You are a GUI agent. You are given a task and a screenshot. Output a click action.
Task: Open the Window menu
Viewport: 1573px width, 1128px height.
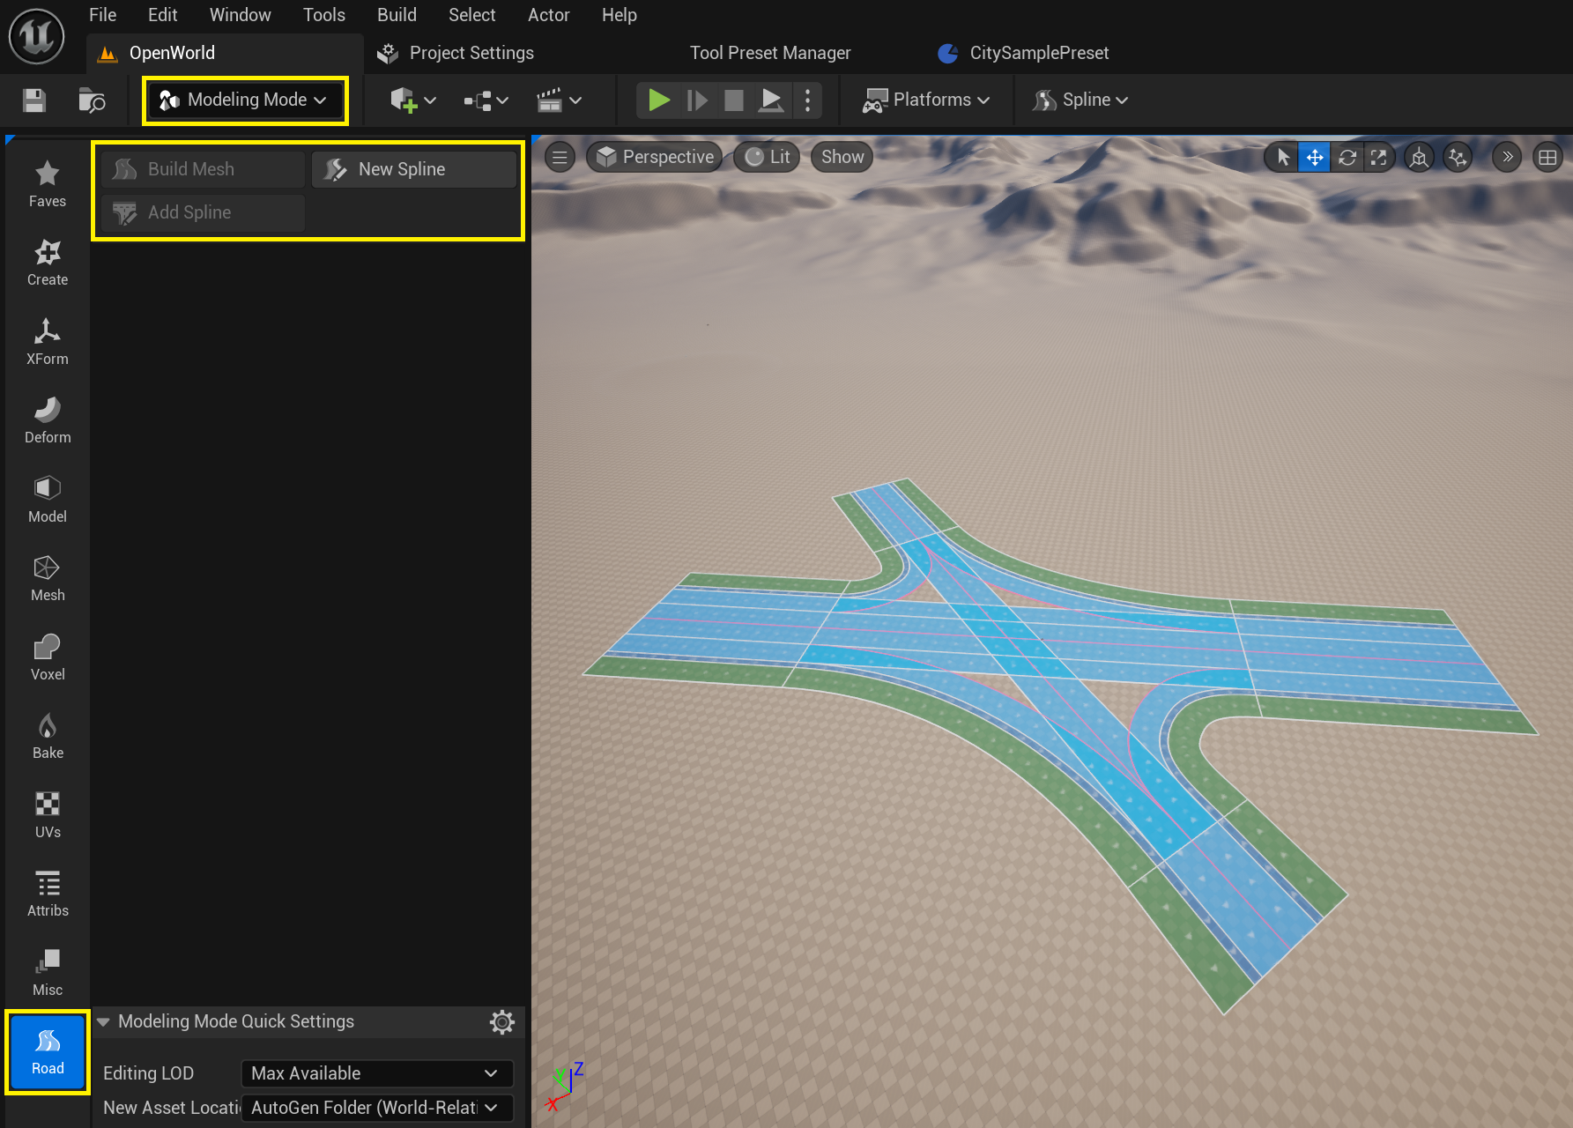click(x=240, y=15)
